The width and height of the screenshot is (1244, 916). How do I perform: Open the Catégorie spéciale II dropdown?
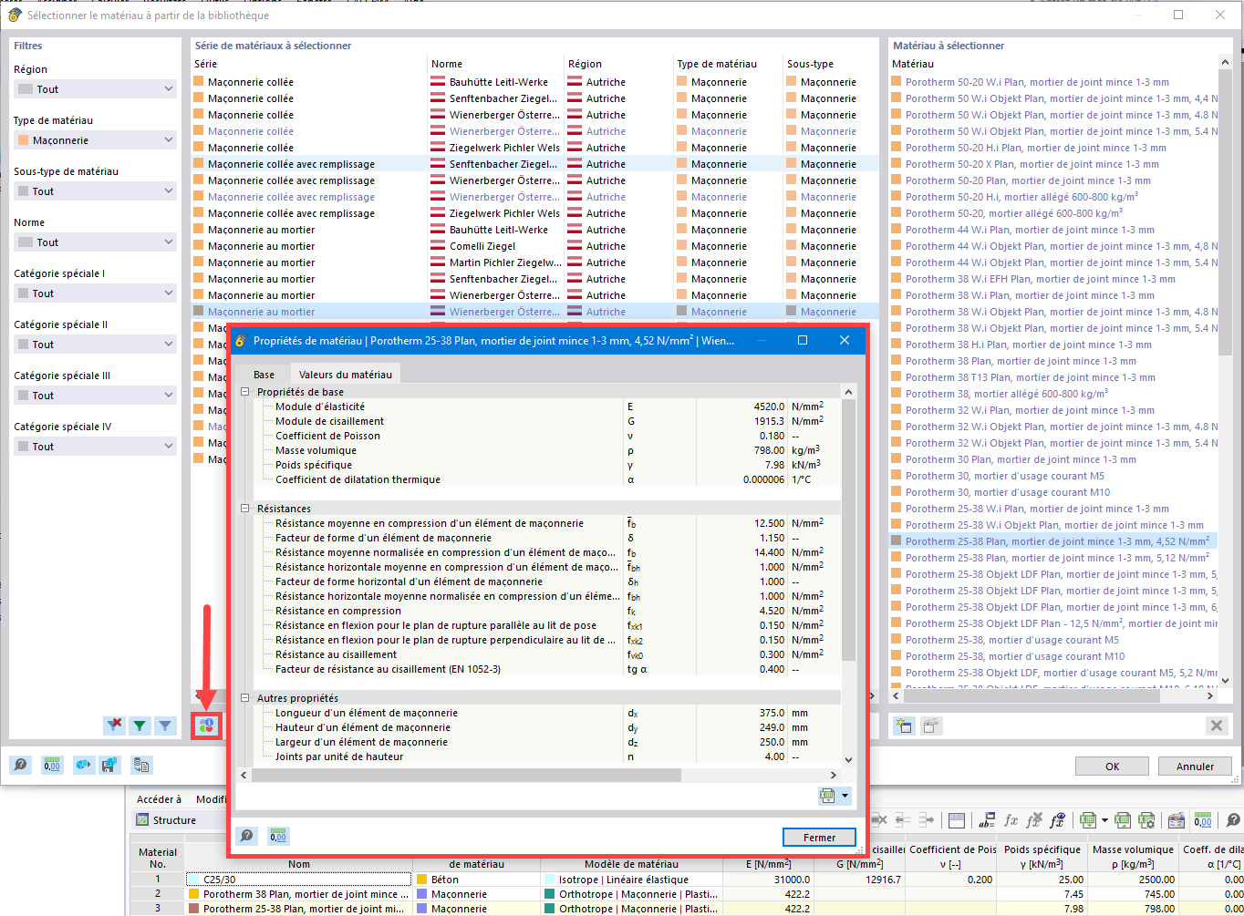click(x=95, y=345)
